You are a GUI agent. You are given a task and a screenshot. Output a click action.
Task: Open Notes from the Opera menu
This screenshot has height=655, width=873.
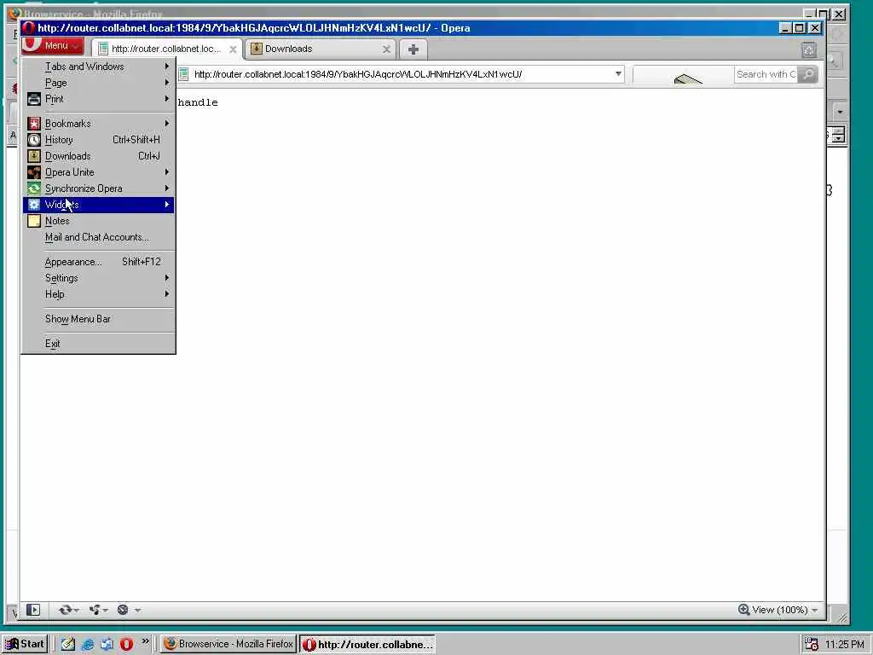99,221
